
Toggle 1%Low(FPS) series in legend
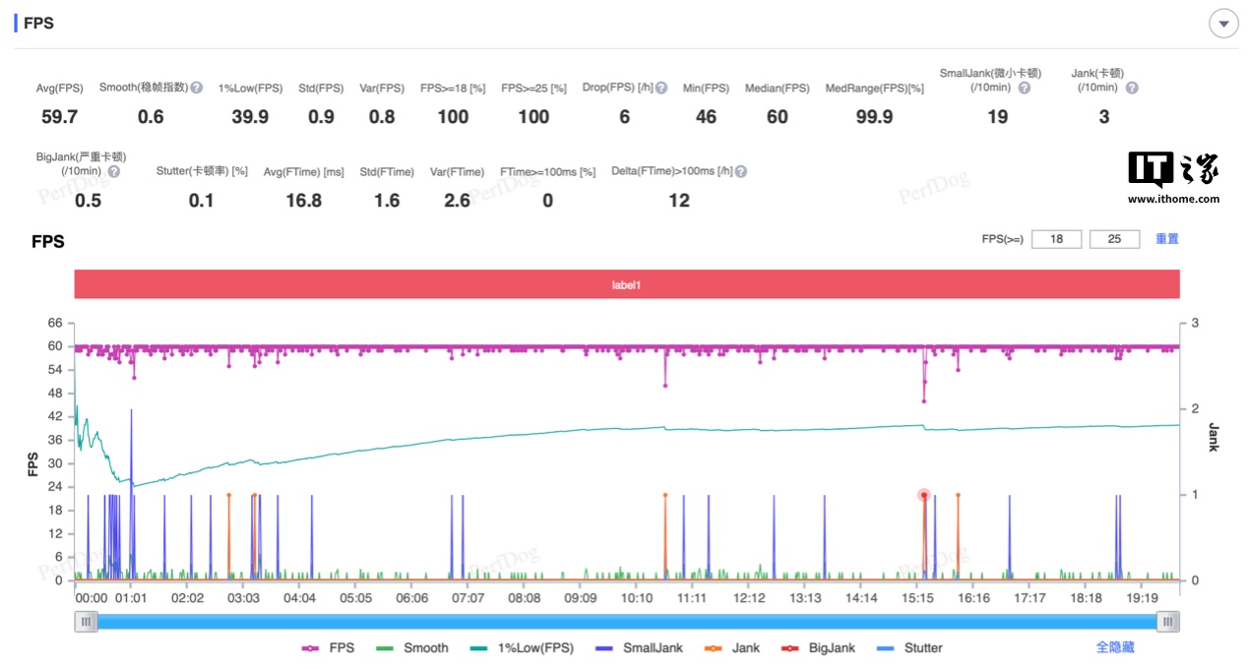[521, 648]
